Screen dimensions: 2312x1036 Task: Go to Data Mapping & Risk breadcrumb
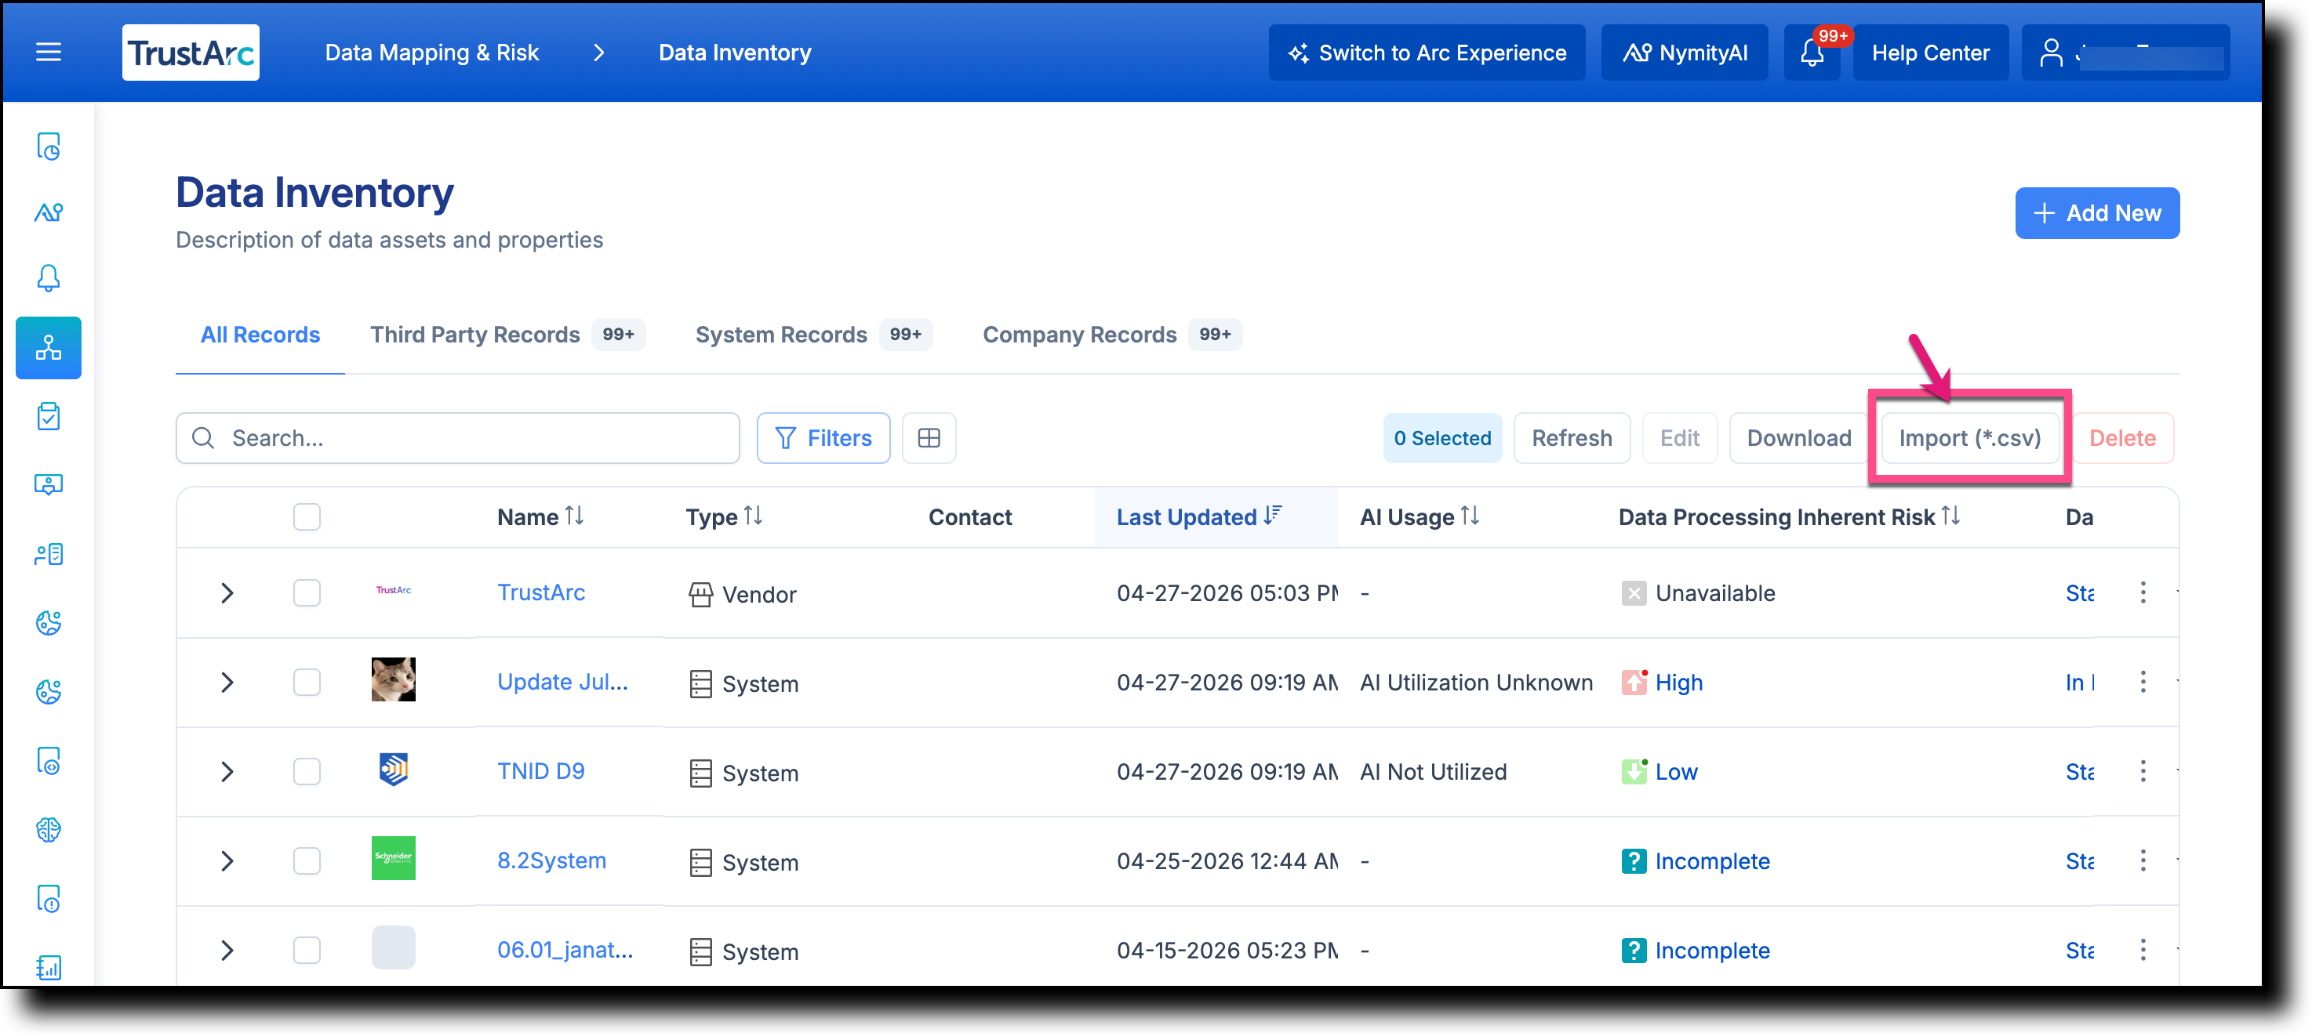(431, 53)
